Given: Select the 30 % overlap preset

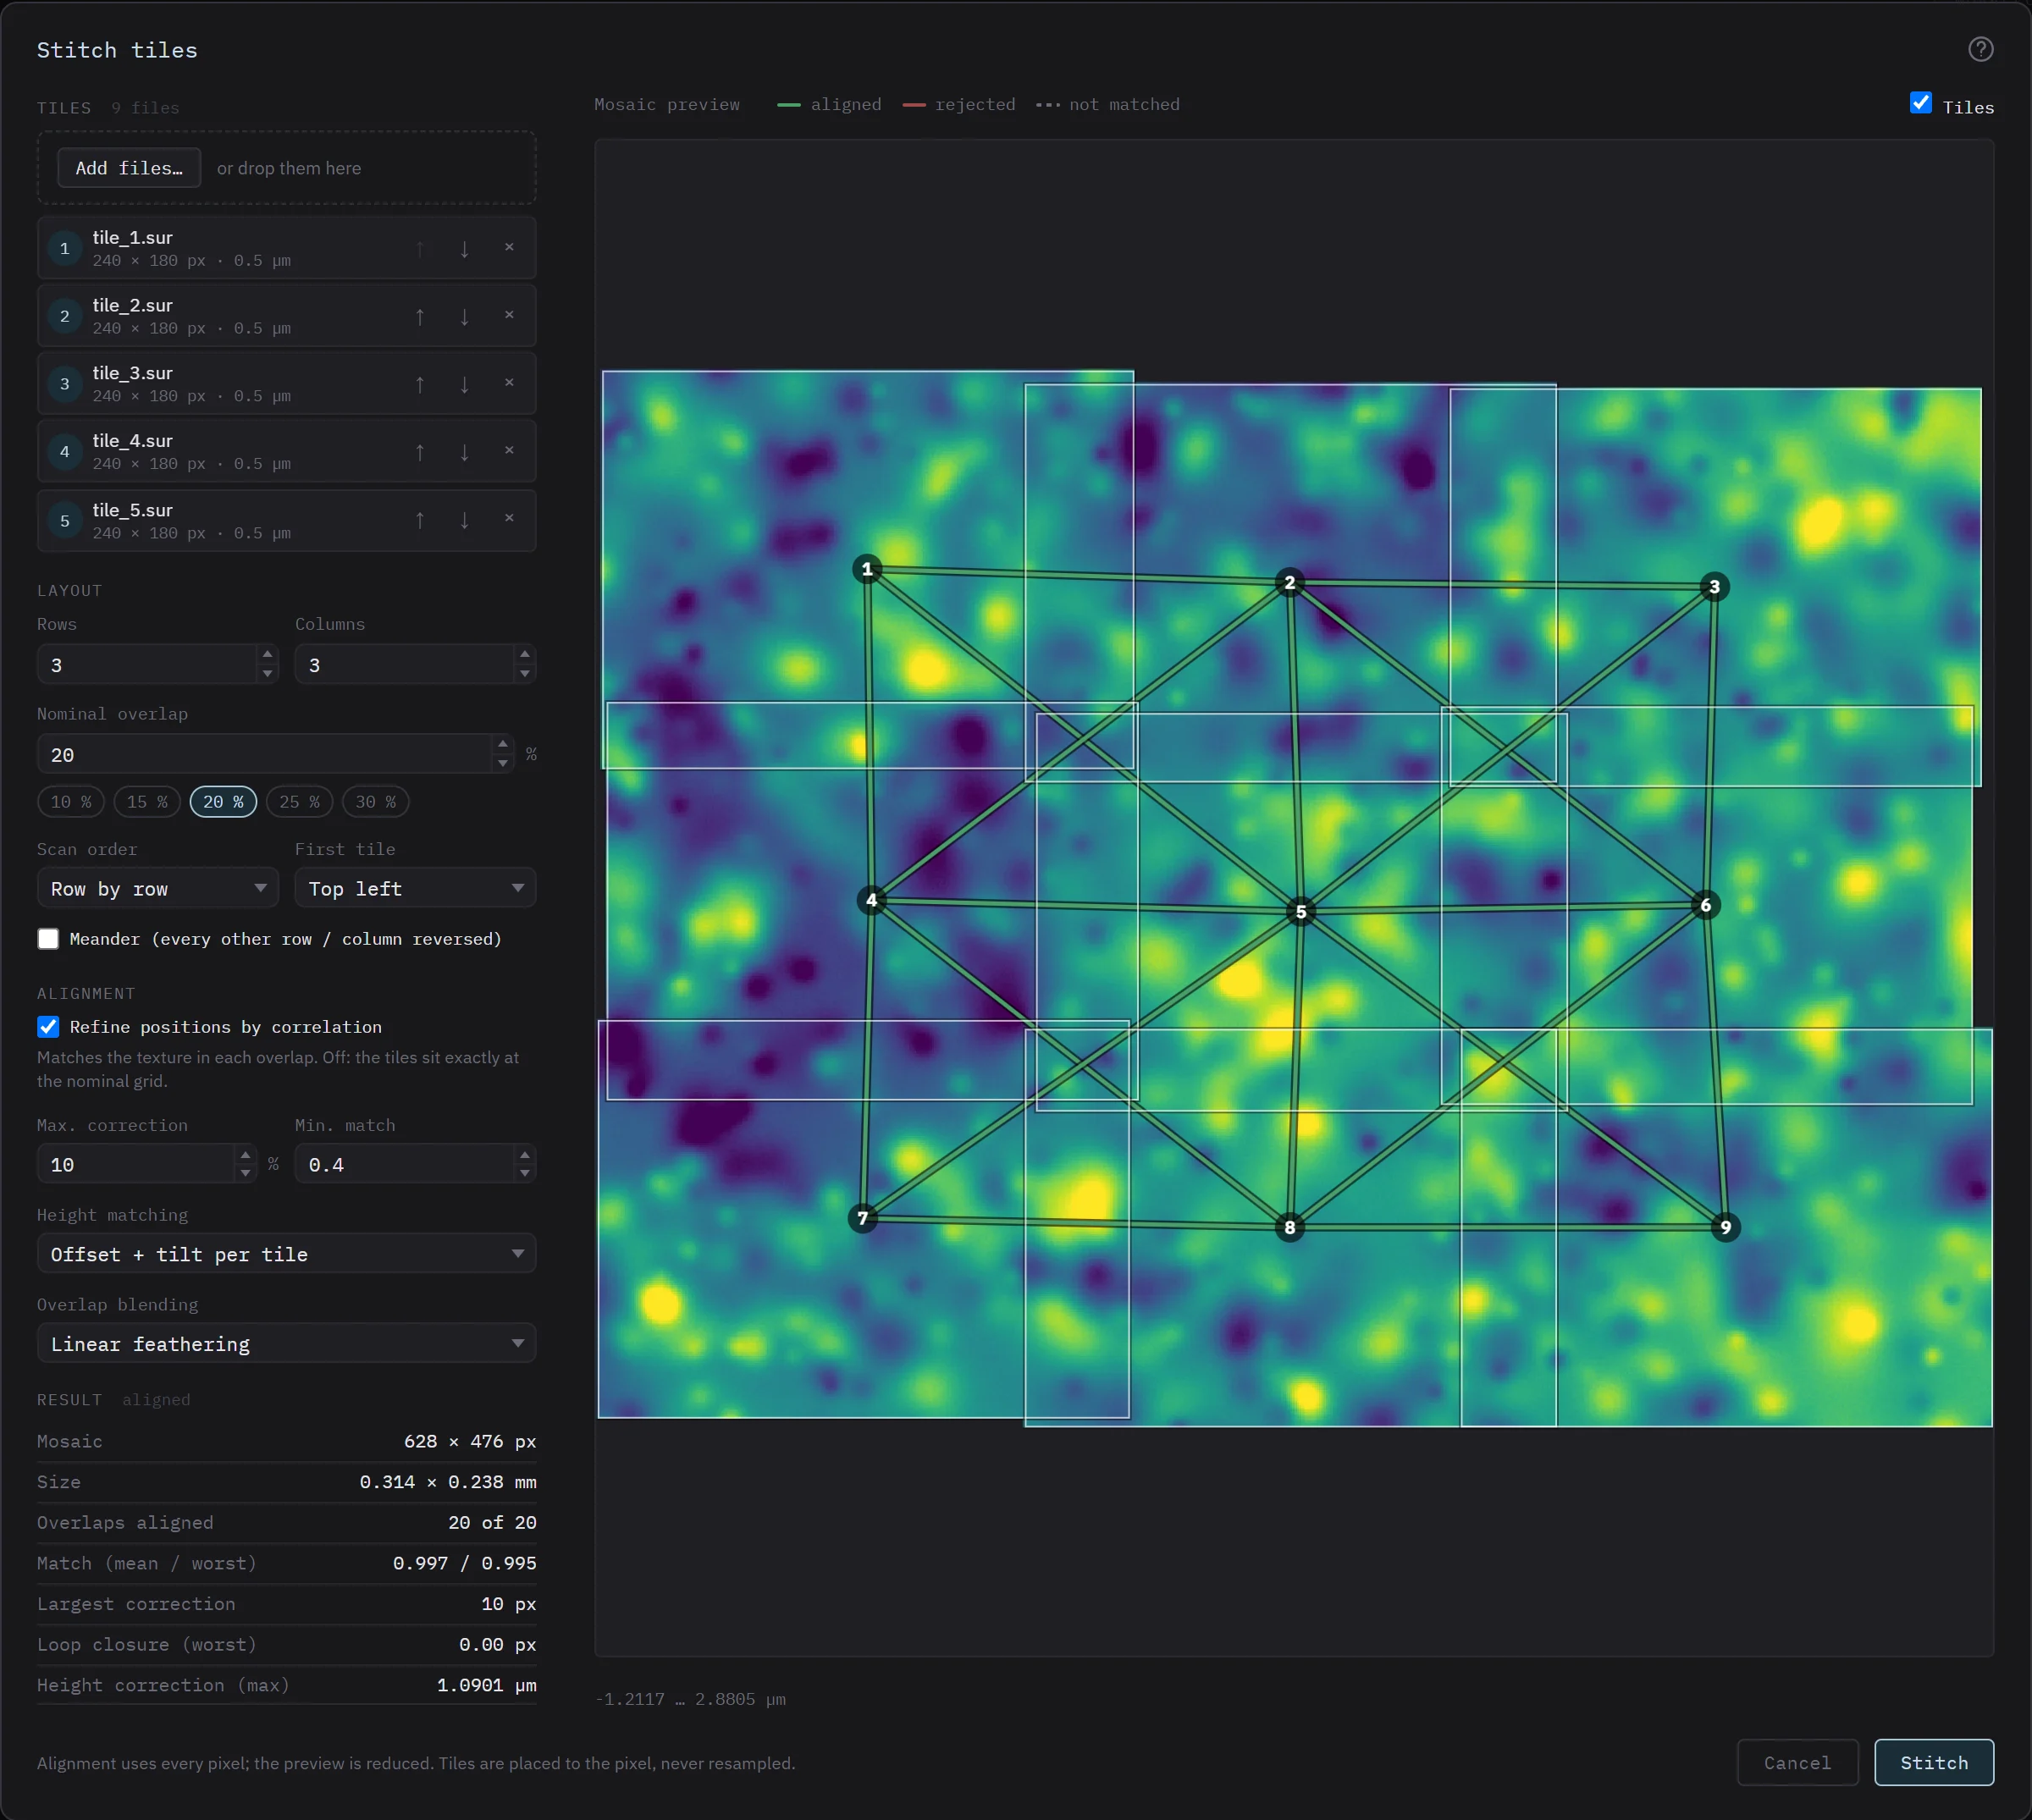Looking at the screenshot, I should pyautogui.click(x=375, y=802).
